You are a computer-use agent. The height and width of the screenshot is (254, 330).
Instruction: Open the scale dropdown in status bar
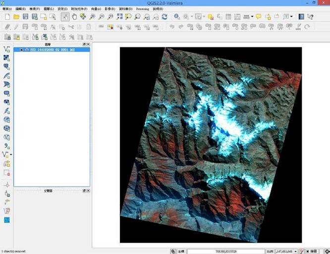click(x=295, y=252)
